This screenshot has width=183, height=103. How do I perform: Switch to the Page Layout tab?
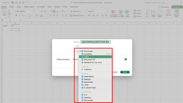29,7
